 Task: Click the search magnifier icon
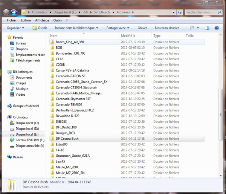point(219,12)
